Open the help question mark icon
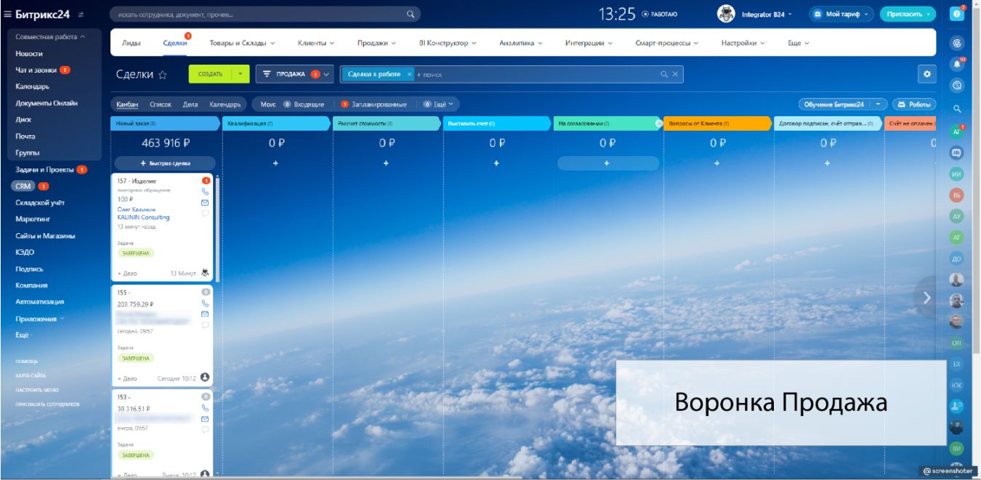Screen dimensions: 981x480 click(x=957, y=14)
